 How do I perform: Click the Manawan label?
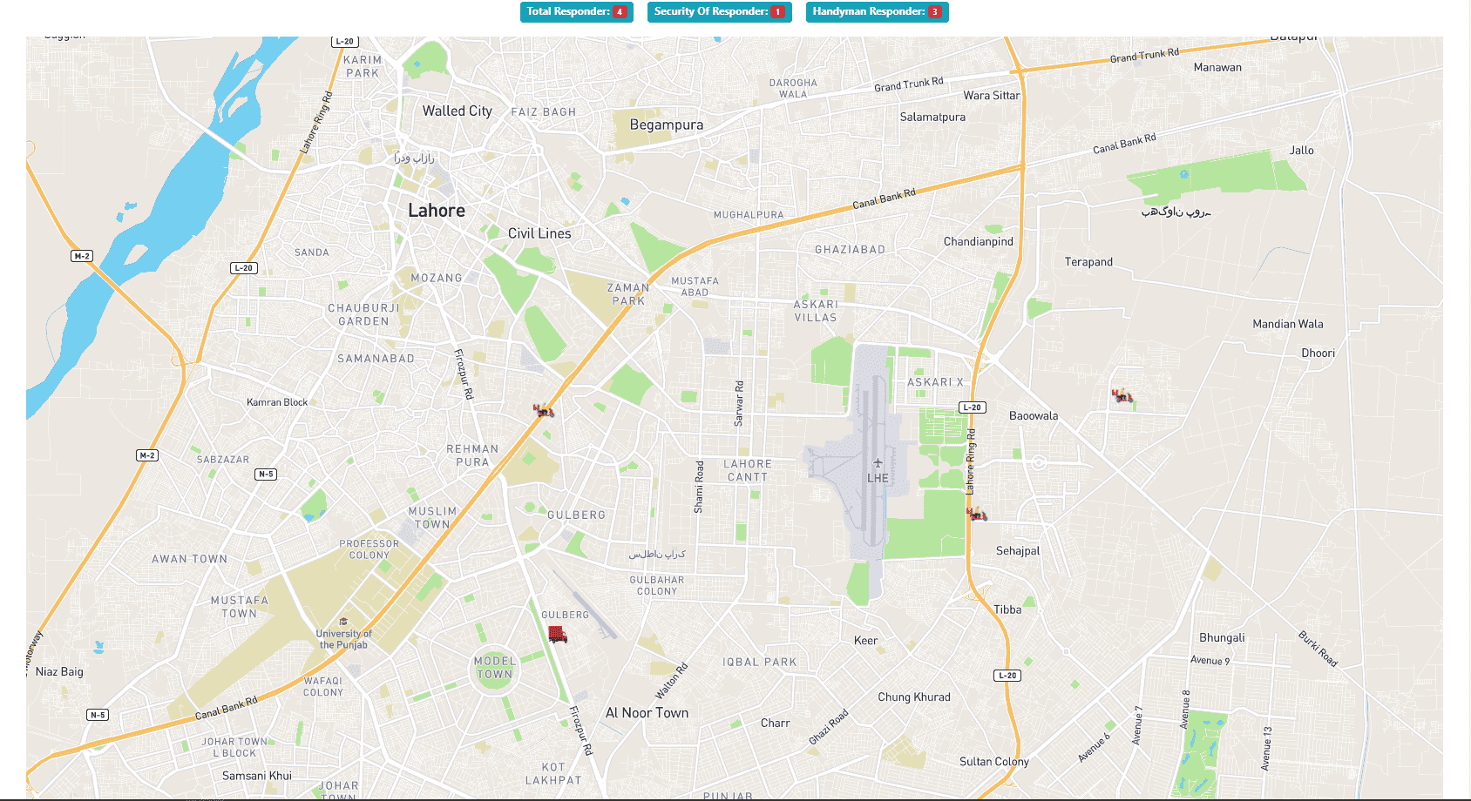1217,67
